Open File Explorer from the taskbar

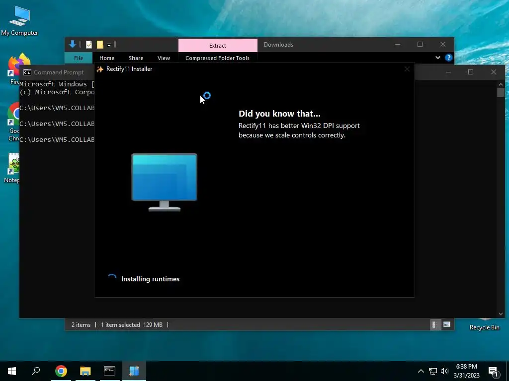[85, 371]
